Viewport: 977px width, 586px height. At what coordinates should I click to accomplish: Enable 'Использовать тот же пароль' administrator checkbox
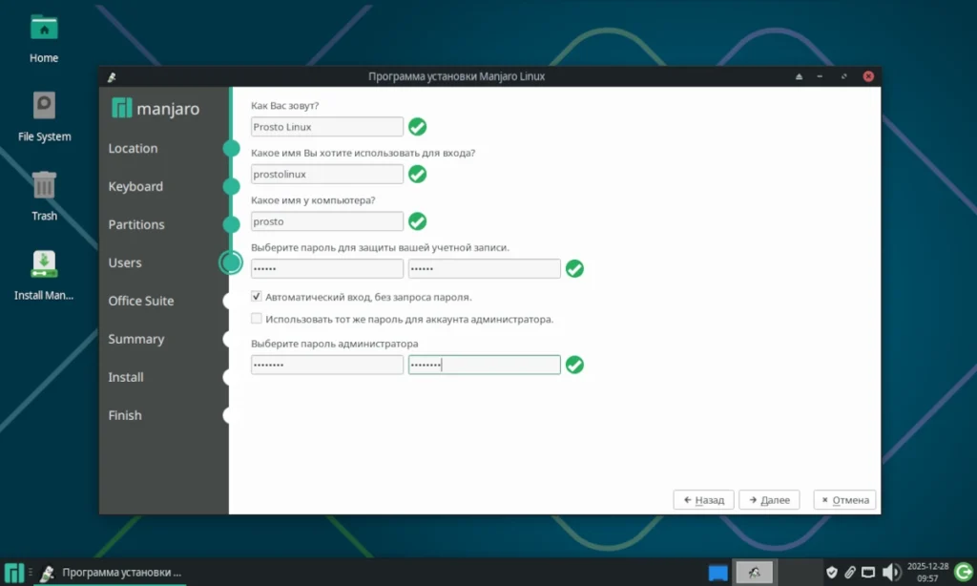(256, 319)
